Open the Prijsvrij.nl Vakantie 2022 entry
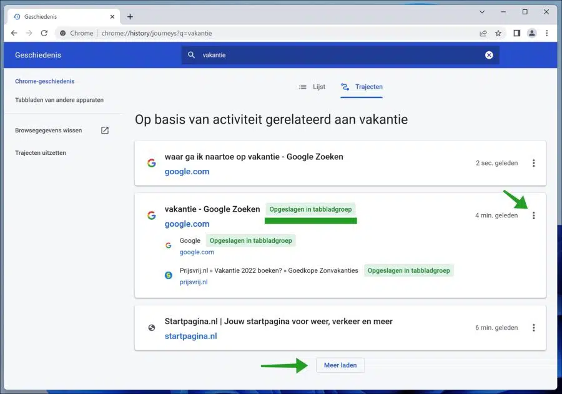 coord(269,270)
